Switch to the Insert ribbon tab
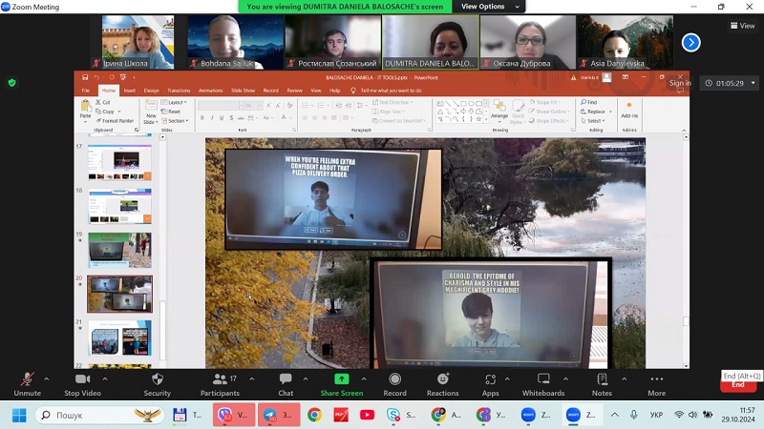The height and width of the screenshot is (429, 764). point(130,91)
